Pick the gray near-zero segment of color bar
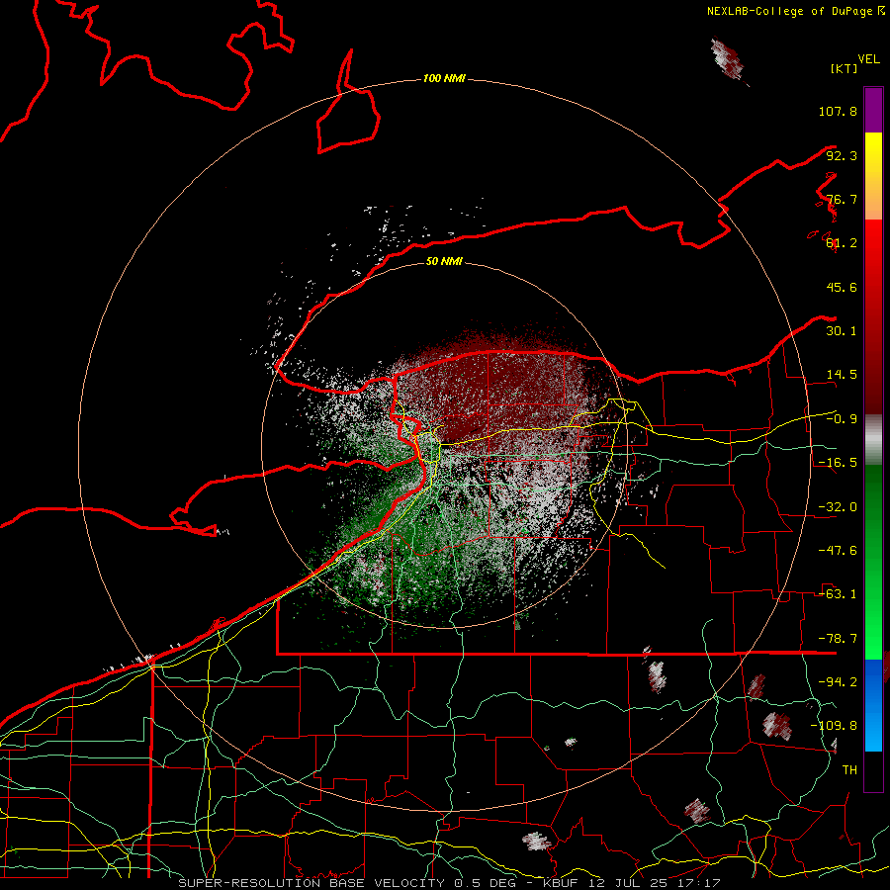The image size is (890, 890). [x=873, y=440]
